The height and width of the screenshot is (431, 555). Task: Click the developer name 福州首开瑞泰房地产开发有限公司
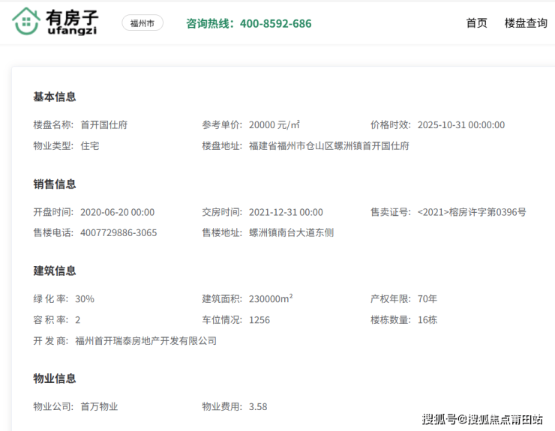click(145, 340)
